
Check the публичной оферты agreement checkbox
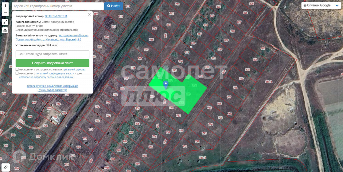(x=17, y=69)
